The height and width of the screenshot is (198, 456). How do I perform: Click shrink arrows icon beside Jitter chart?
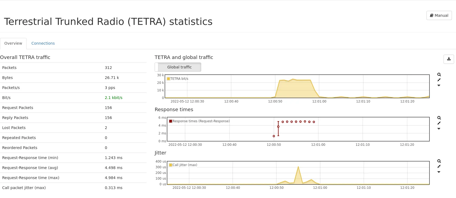(439, 167)
